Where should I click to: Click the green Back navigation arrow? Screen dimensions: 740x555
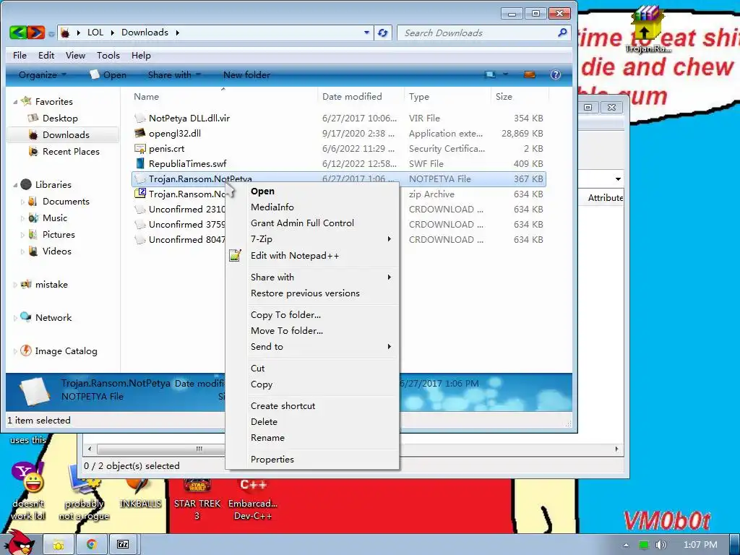click(18, 33)
